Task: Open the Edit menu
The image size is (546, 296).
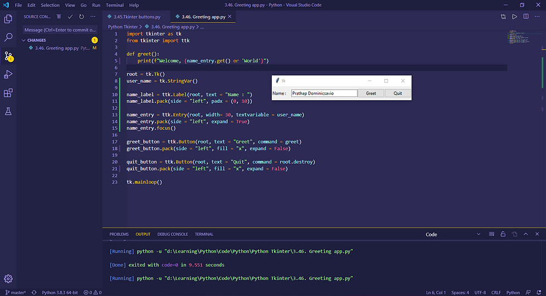Action: point(31,5)
